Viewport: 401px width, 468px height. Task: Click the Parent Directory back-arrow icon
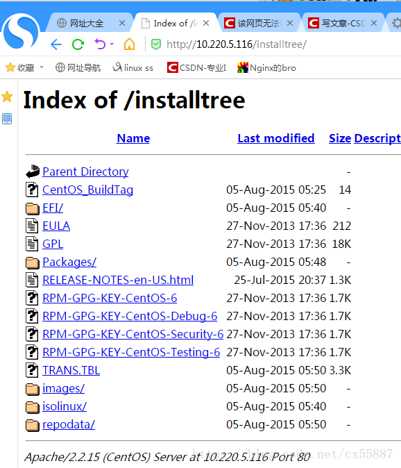(x=33, y=172)
